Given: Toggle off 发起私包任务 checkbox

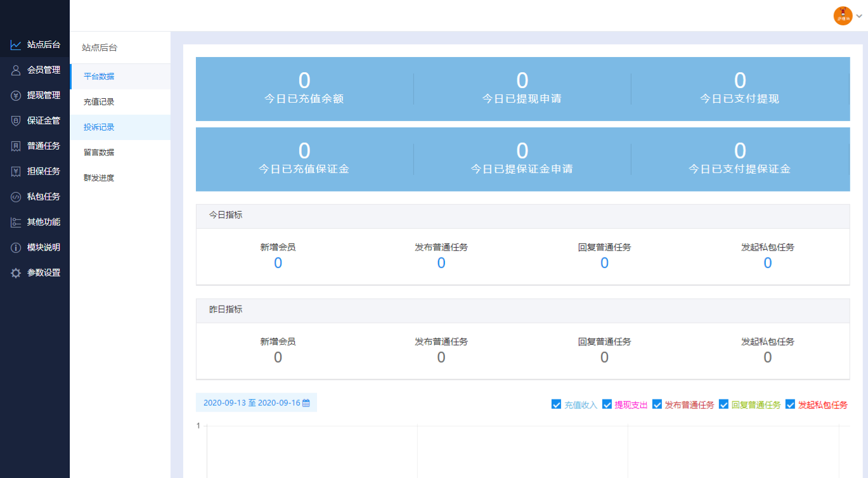Looking at the screenshot, I should click(x=790, y=404).
